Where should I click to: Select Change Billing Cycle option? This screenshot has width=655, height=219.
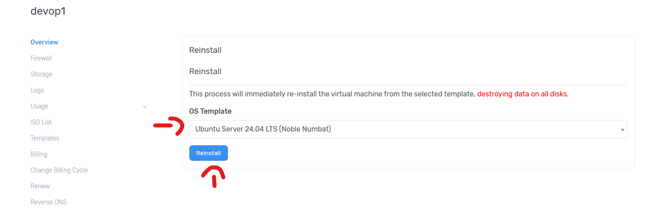tap(59, 170)
